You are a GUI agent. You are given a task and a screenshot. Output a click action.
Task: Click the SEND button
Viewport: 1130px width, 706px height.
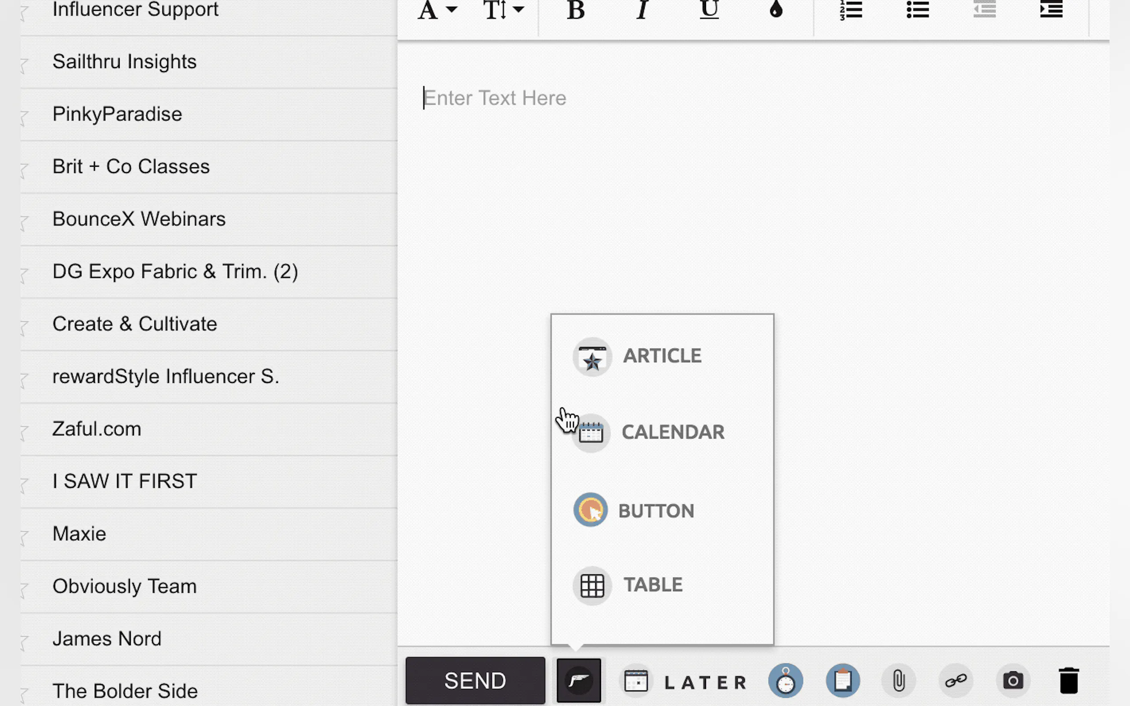pyautogui.click(x=475, y=681)
